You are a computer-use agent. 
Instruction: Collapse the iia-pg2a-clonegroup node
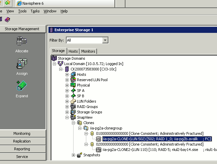[80, 128]
